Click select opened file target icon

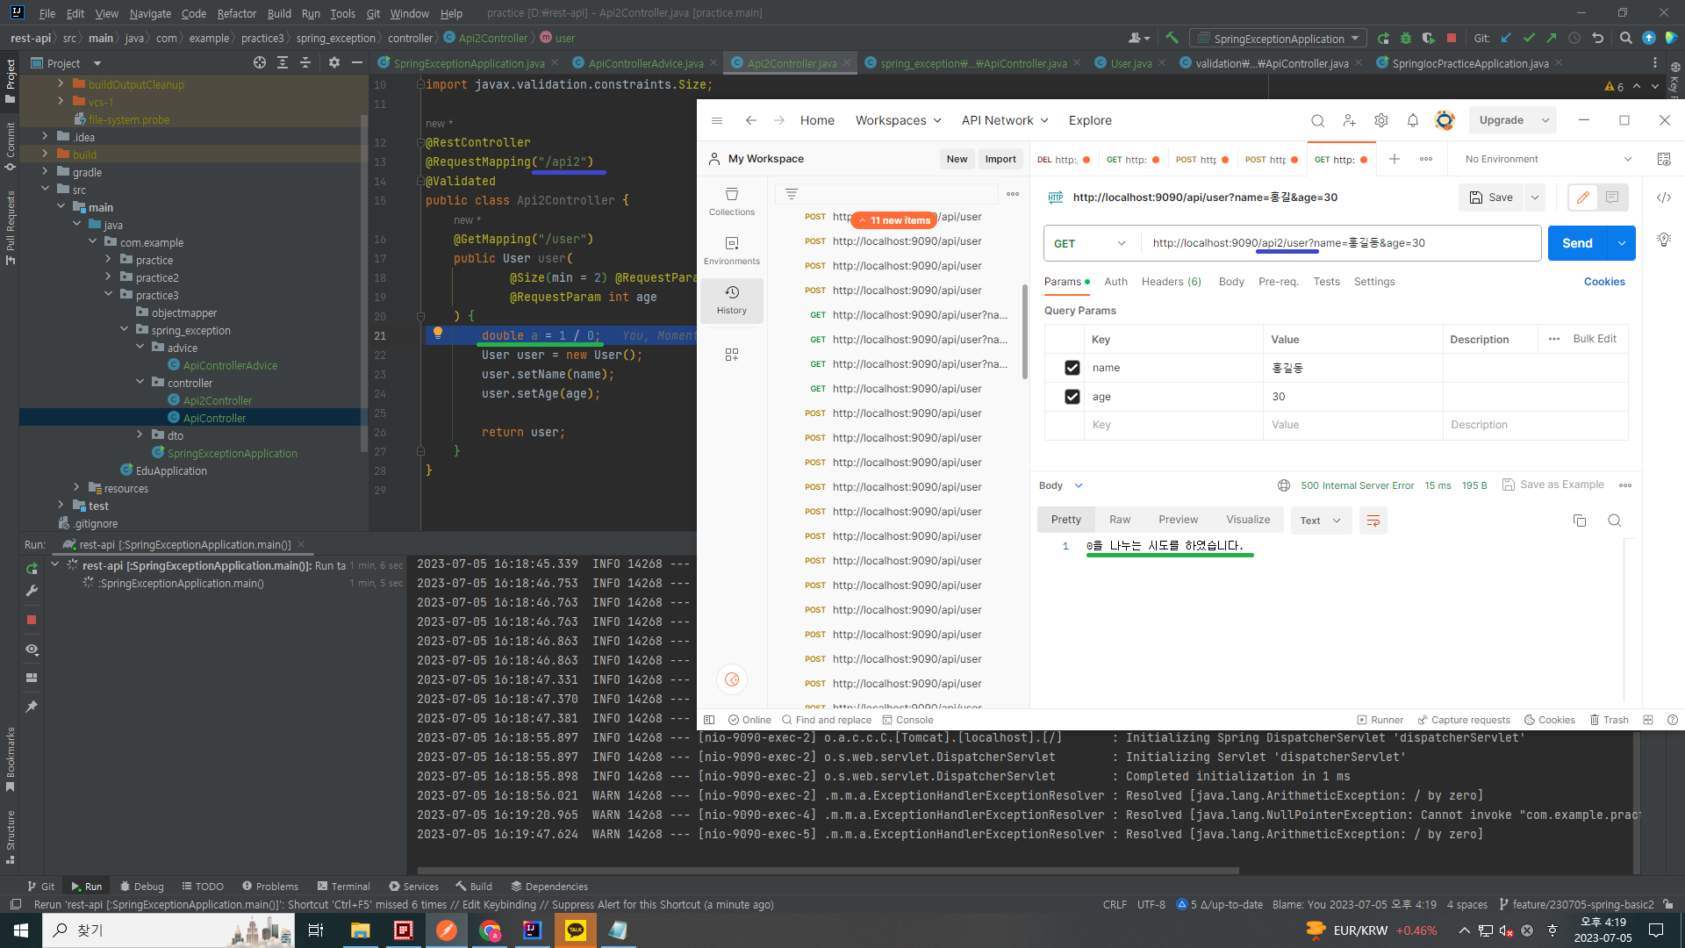pos(260,62)
